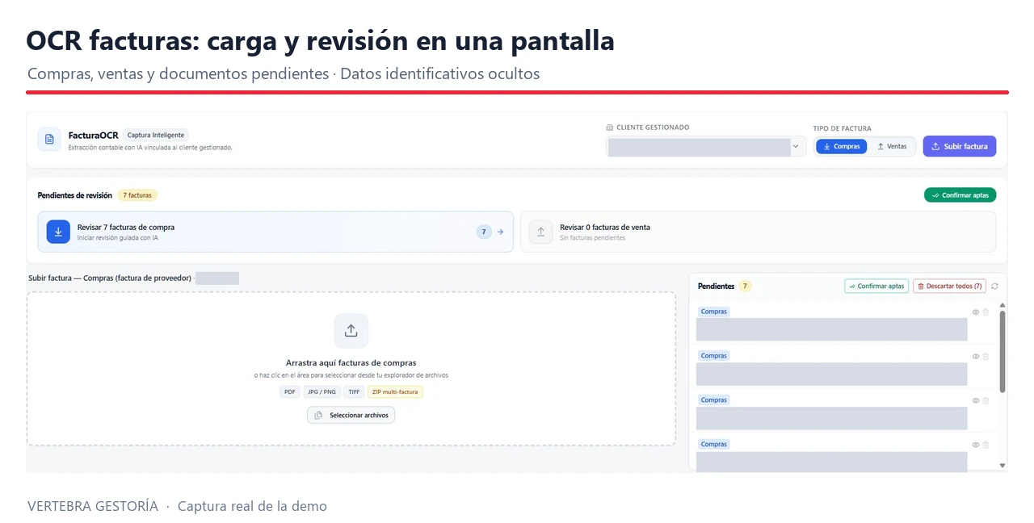Preview the fourth pending Compras row with the eye icon
Viewport: 1034px width, 523px height.
[x=975, y=445]
